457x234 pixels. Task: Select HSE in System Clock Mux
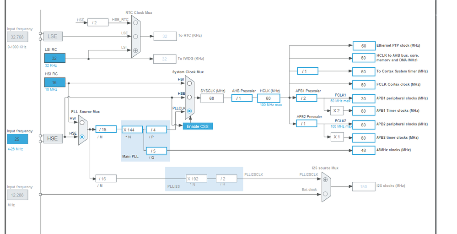point(189,97)
